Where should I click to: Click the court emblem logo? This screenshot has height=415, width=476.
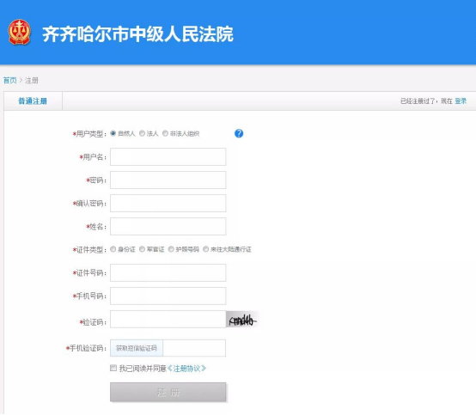20,32
